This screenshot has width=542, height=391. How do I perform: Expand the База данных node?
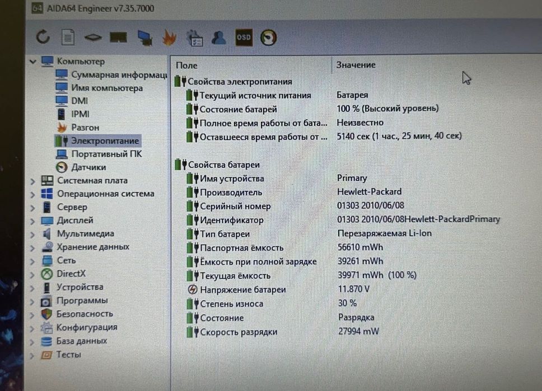pyautogui.click(x=32, y=342)
